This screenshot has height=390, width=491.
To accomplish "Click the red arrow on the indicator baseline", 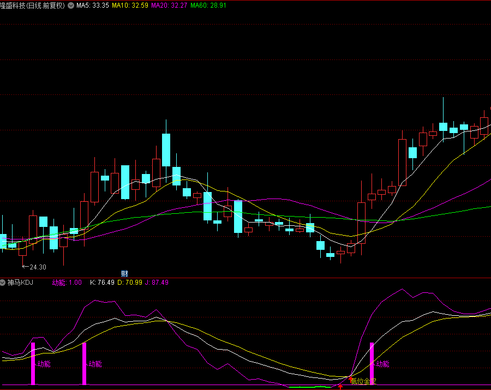I will coord(340,386).
